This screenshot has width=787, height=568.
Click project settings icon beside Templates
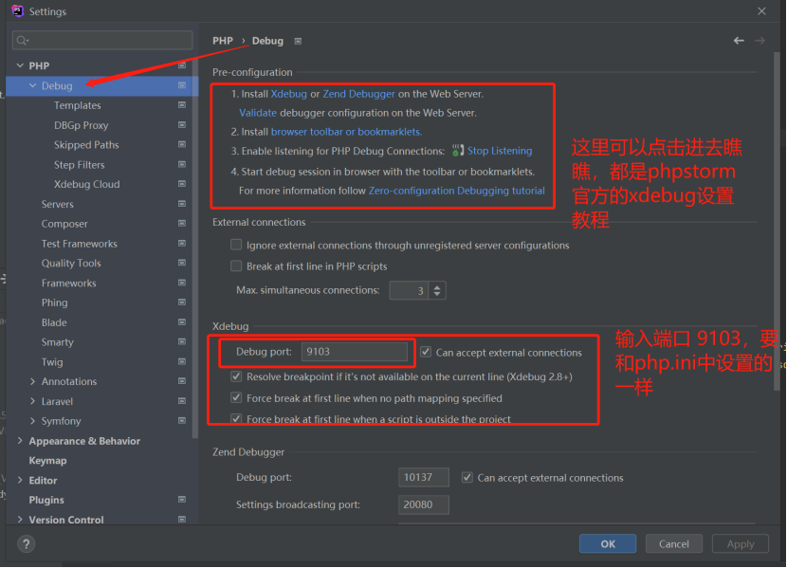pyautogui.click(x=182, y=105)
